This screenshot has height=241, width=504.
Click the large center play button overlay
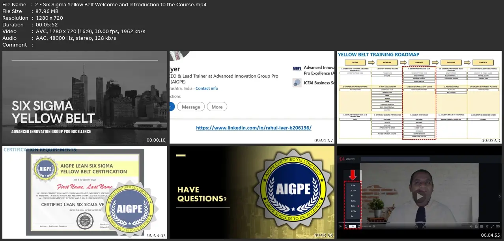point(419,196)
